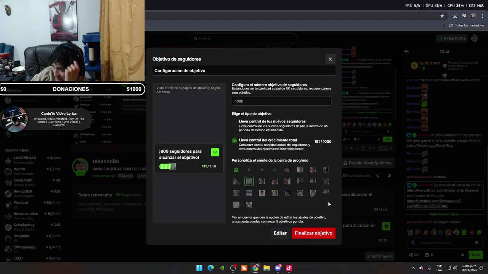The height and width of the screenshot is (274, 488).
Task: Open LACOBRAAA channel in Recomendado list
Action: 32,160
